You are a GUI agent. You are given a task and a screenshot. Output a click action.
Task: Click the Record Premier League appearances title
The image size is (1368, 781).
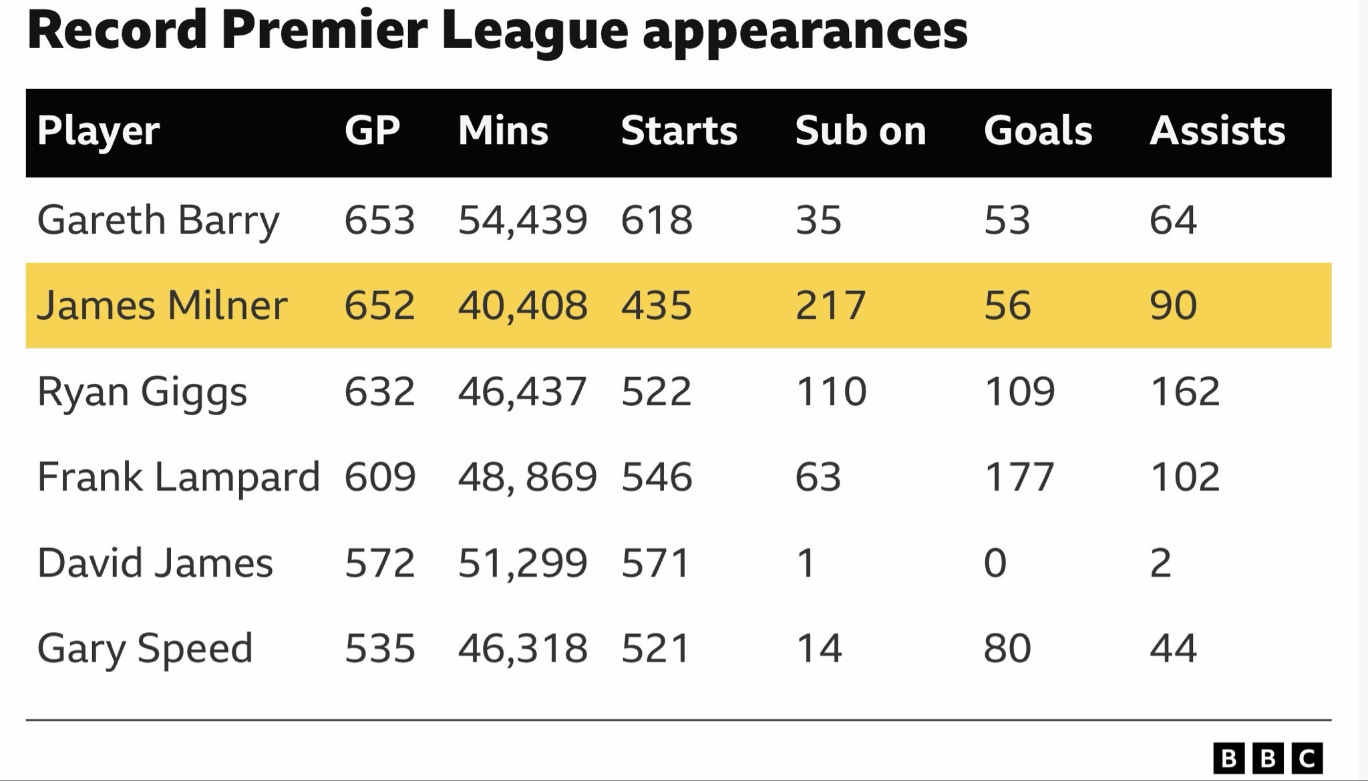pyautogui.click(x=497, y=30)
